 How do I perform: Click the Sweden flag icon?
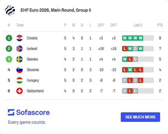point(20,59)
